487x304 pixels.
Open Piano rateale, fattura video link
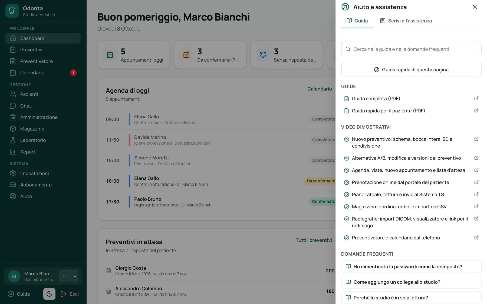411,195
